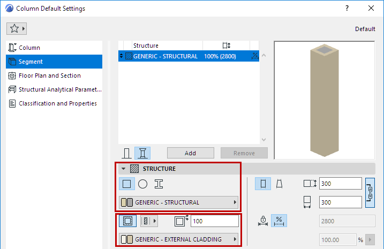Choose the single-segment column option

pos(126,153)
